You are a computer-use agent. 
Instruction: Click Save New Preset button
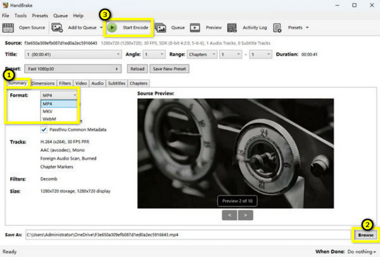(169, 69)
